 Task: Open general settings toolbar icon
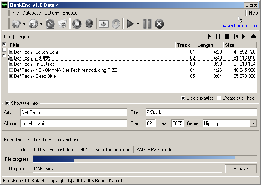tap(103, 24)
